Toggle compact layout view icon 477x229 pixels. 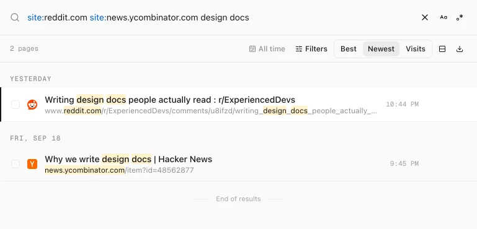(442, 49)
